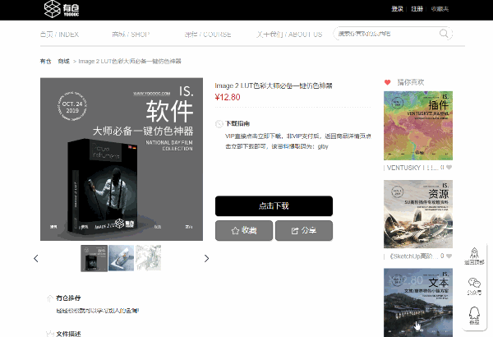Click the 有色 breadcrumb link
Screen dimensions: 493x337
click(45, 61)
